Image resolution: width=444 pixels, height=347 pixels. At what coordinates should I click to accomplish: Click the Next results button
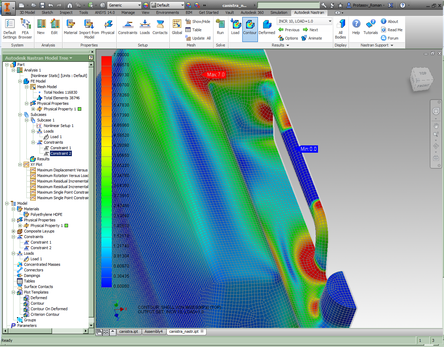click(310, 30)
